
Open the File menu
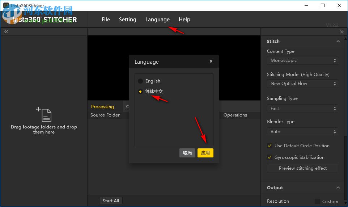tap(106, 20)
